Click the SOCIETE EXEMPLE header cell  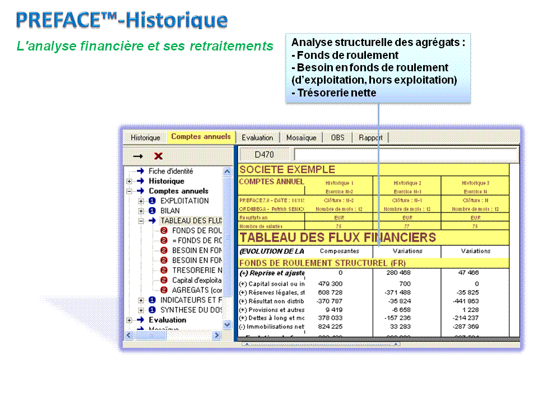(x=373, y=170)
